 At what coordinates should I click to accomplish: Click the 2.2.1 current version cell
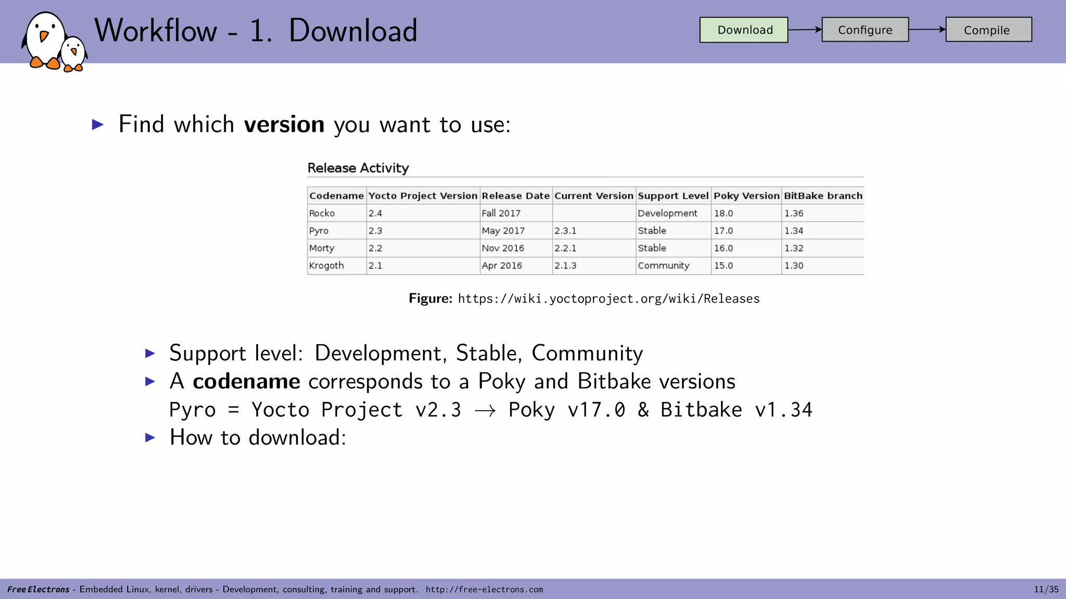[x=594, y=248]
